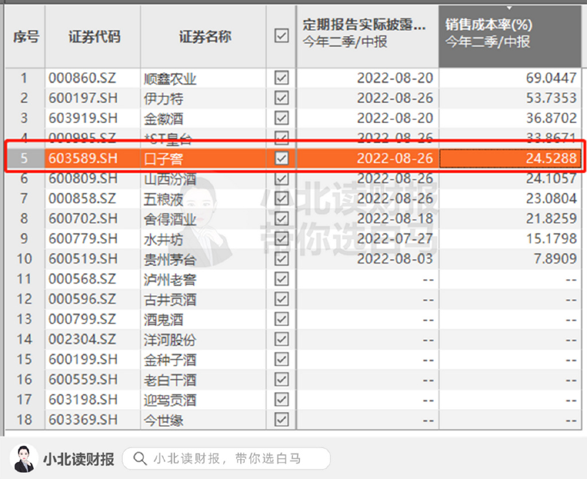587x479 pixels.
Task: Click the 定期报告实际披露 column header
Action: coord(367,36)
